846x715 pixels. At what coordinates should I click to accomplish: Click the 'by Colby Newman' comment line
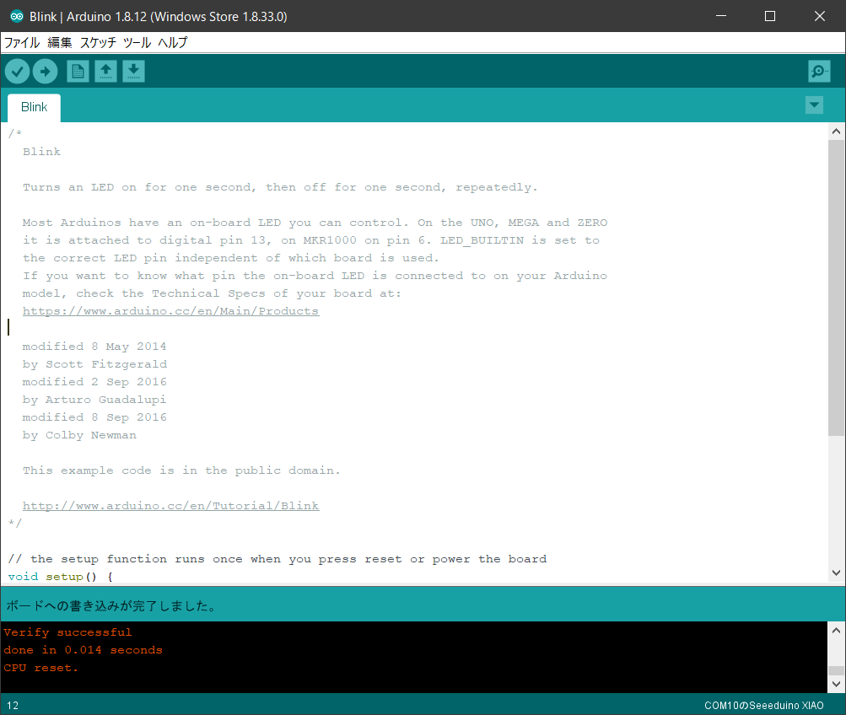[x=79, y=435]
